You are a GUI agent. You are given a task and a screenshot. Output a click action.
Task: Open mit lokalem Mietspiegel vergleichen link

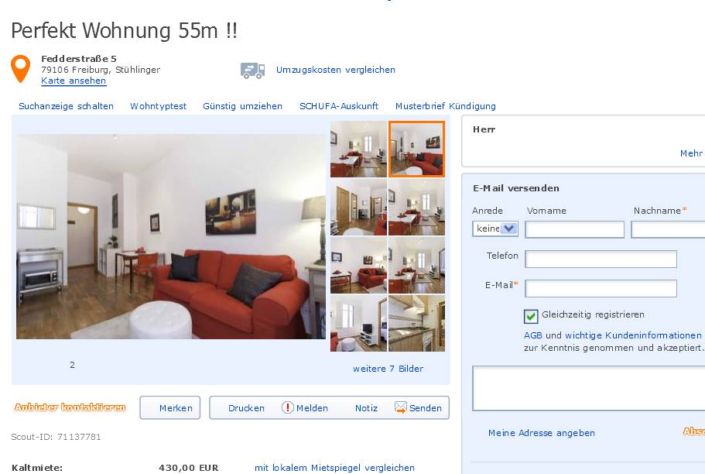point(334,468)
